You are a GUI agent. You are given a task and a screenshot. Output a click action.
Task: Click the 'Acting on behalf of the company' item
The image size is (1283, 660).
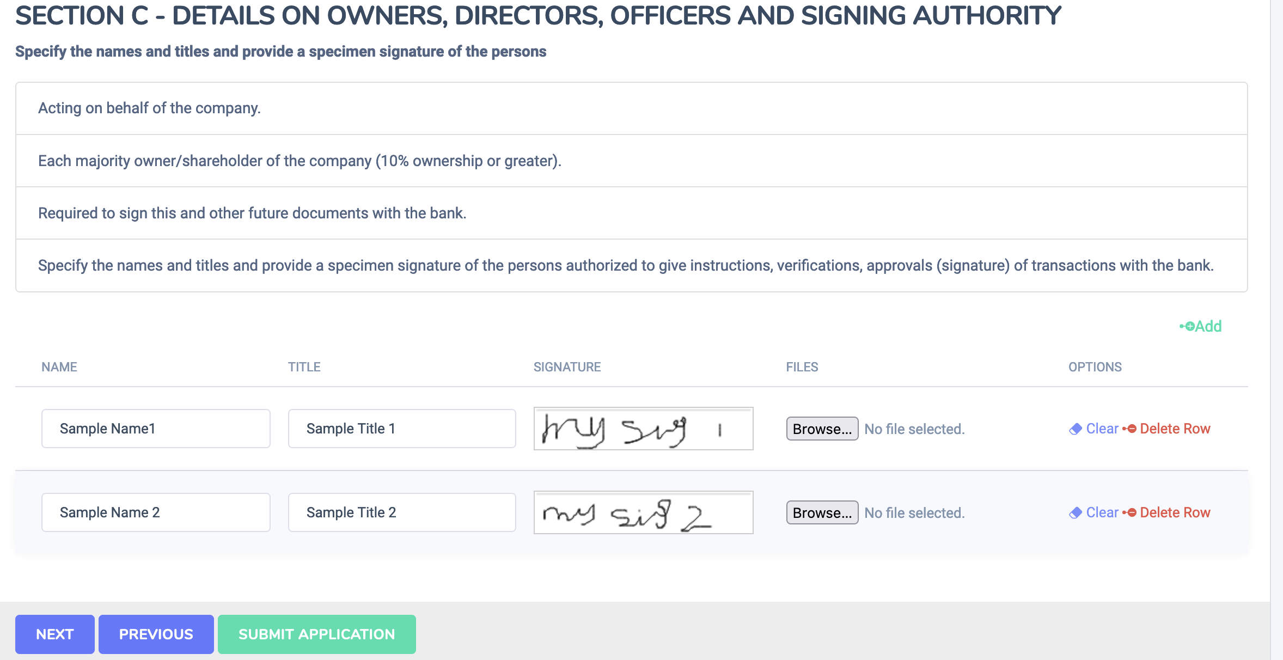(149, 108)
